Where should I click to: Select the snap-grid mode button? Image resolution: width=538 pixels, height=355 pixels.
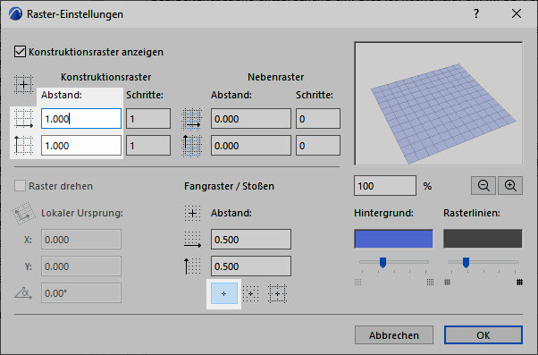250,293
